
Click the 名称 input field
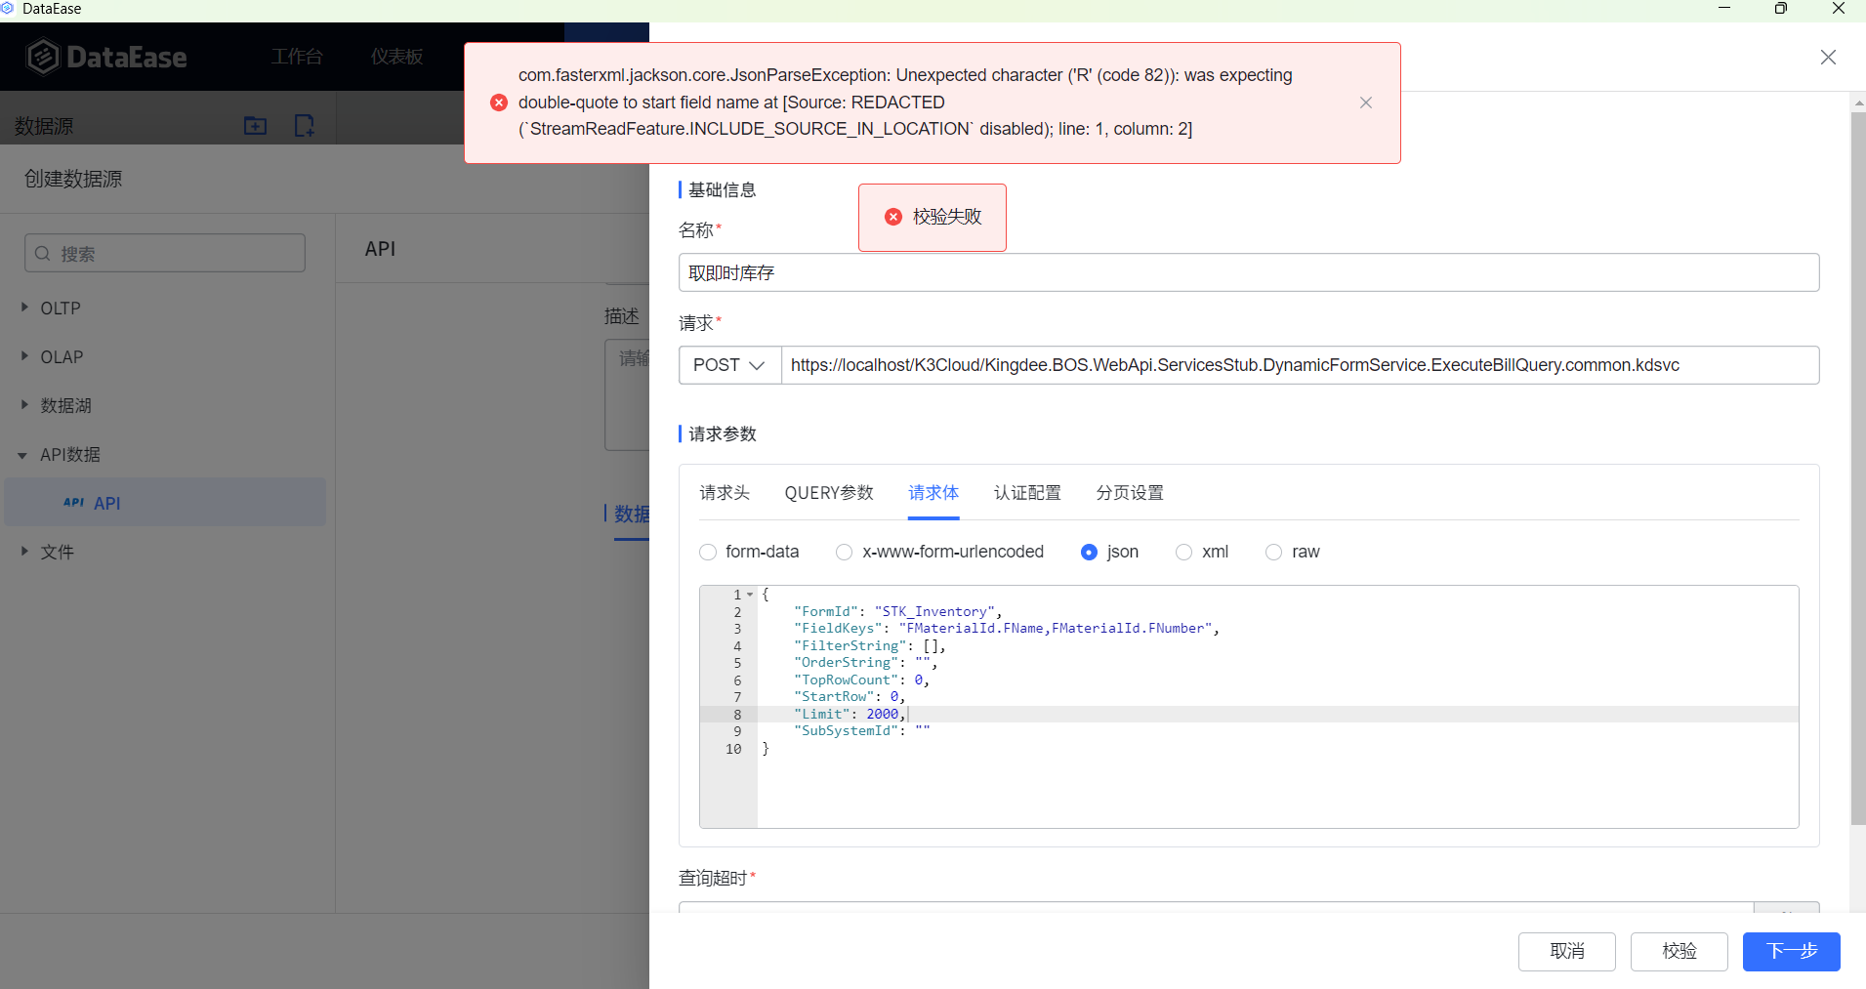[1248, 272]
